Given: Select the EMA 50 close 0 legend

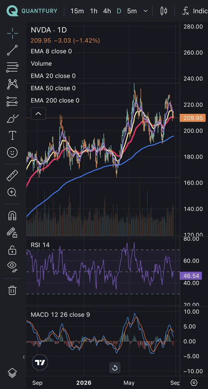Looking at the screenshot, I should point(53,88).
